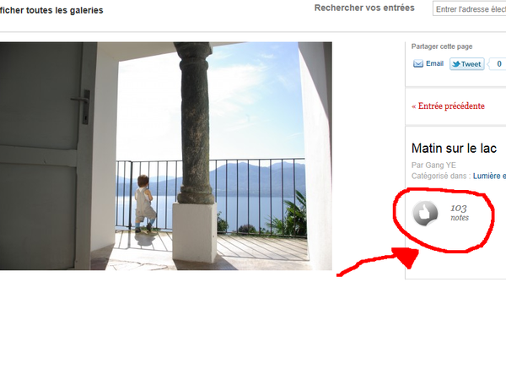Click the thumbs-up vote icon
Screen dimensions: 506x380
pyautogui.click(x=425, y=214)
